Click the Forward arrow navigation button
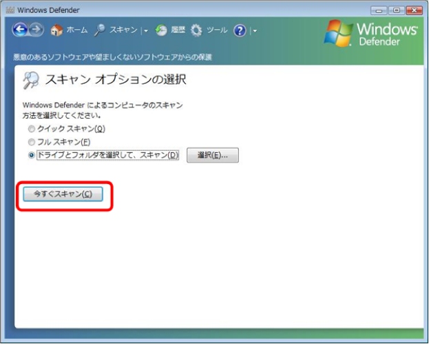The width and height of the screenshot is (429, 344). (36, 30)
